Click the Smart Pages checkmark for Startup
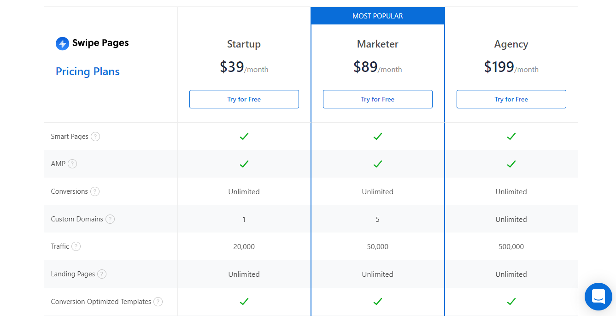 [244, 137]
